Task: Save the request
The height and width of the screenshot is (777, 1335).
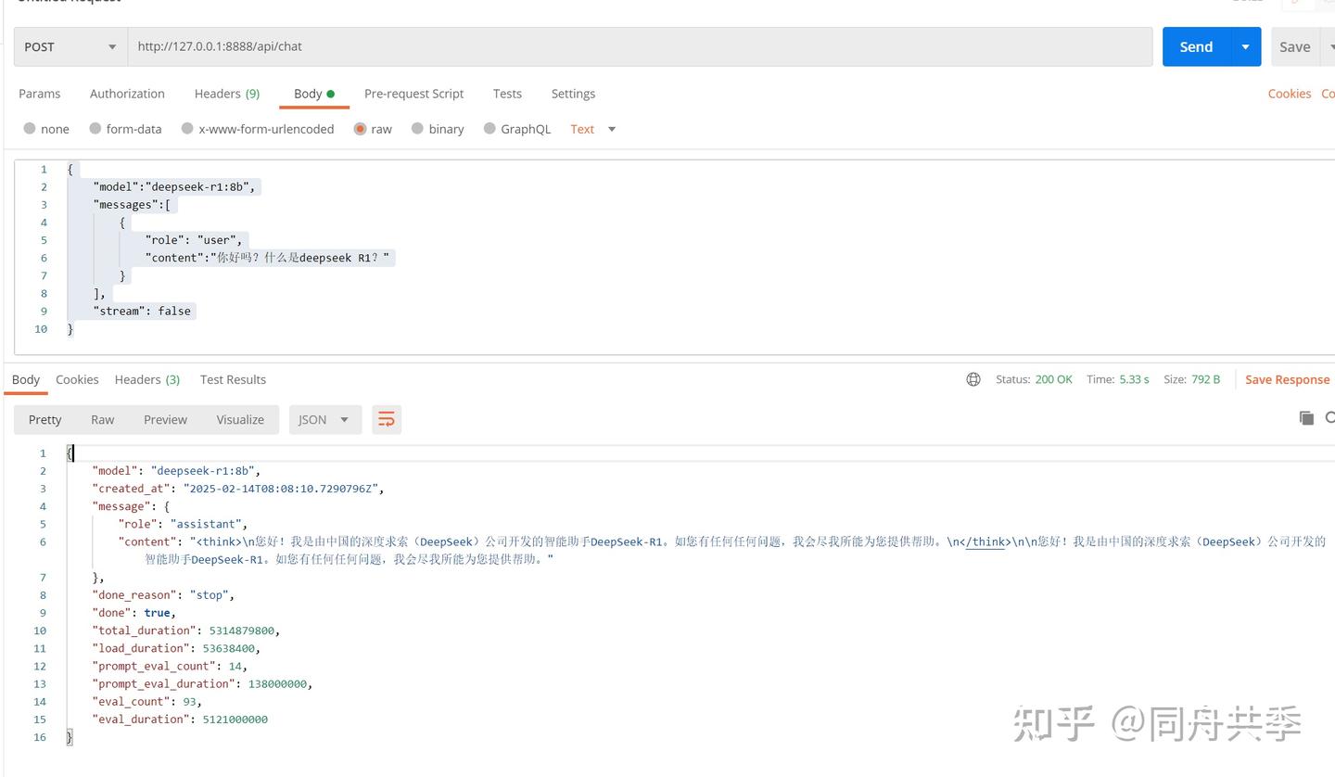Action: (1294, 46)
